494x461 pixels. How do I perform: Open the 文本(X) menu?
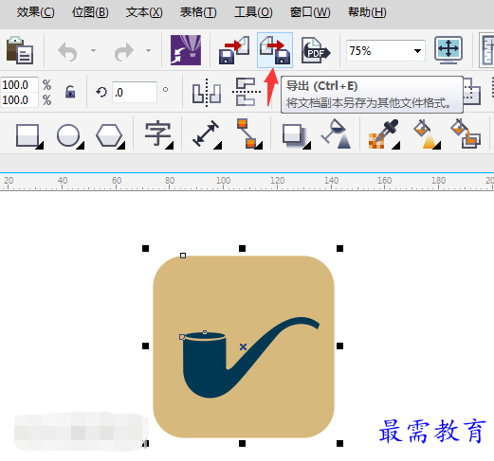pos(144,12)
